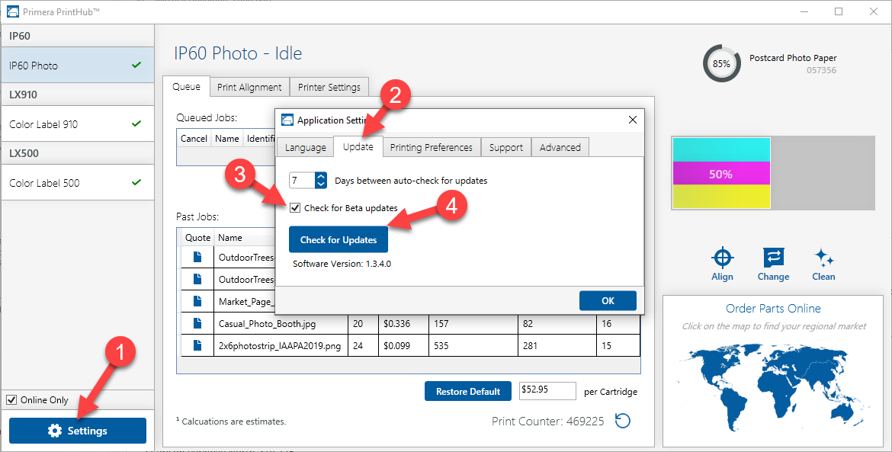The image size is (892, 452).
Task: Click the cost per cartridge field
Action: click(547, 390)
